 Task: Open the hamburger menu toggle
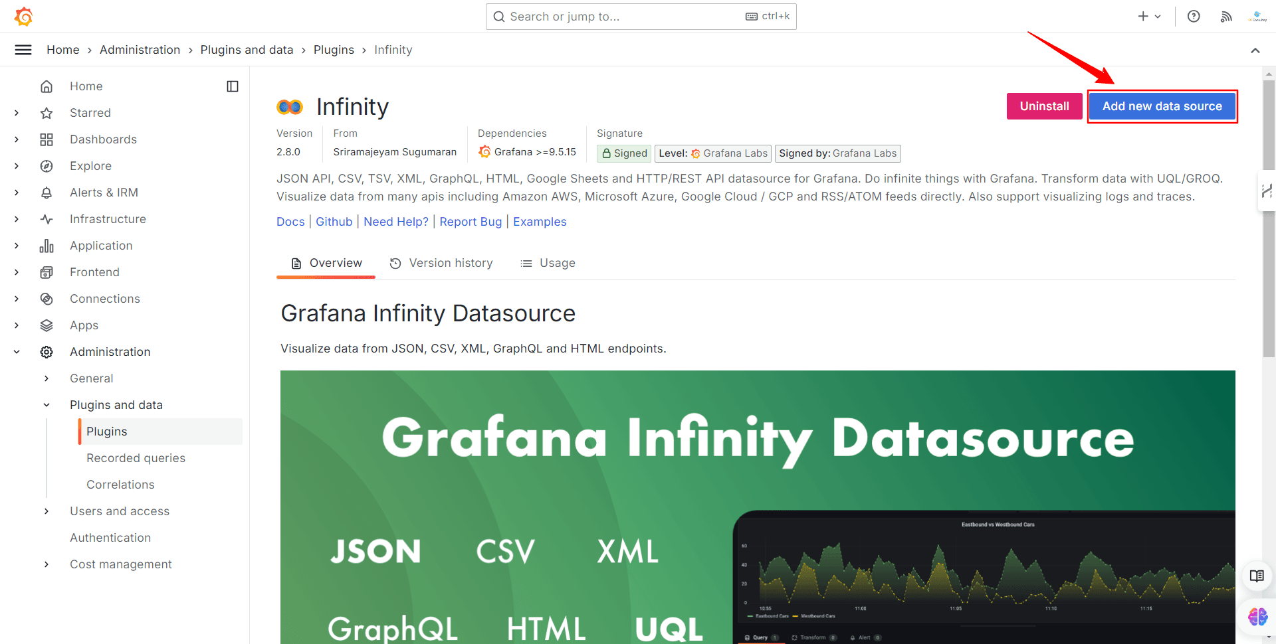(23, 50)
